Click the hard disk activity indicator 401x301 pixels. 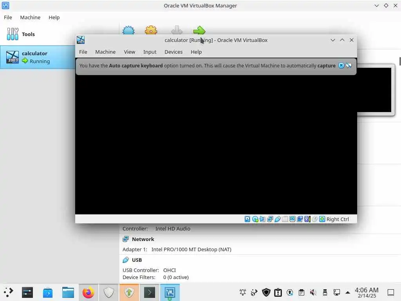click(x=247, y=219)
